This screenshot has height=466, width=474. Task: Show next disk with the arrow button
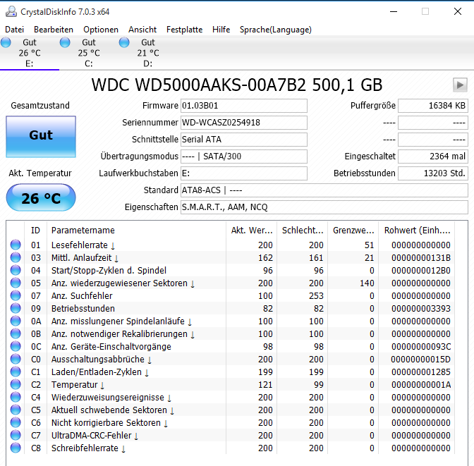(x=460, y=85)
